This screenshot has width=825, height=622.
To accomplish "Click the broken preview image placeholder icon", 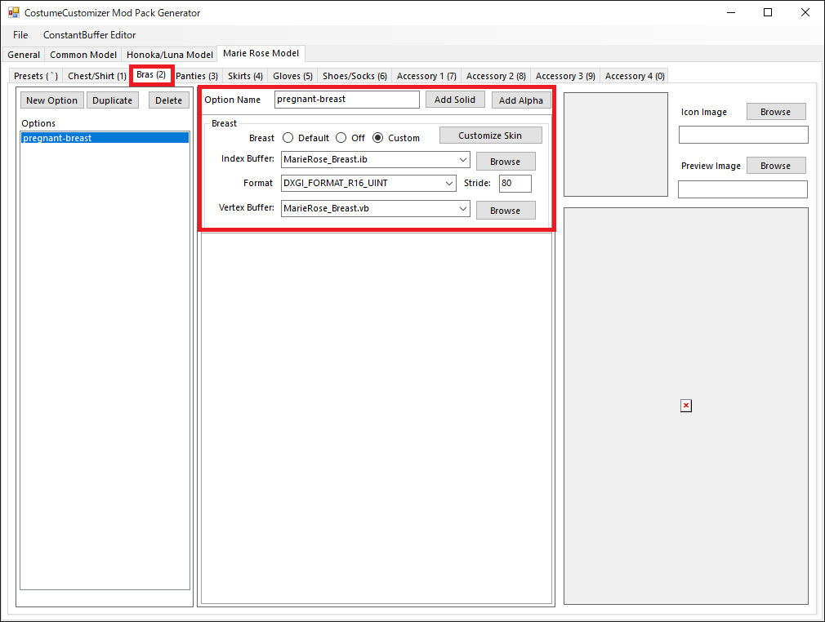I will coord(685,406).
